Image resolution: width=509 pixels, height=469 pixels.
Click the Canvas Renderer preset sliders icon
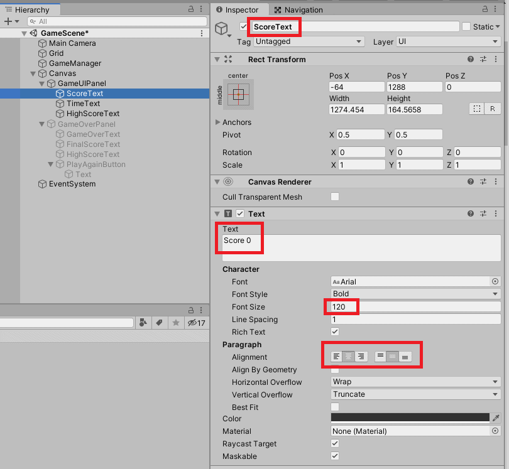483,181
